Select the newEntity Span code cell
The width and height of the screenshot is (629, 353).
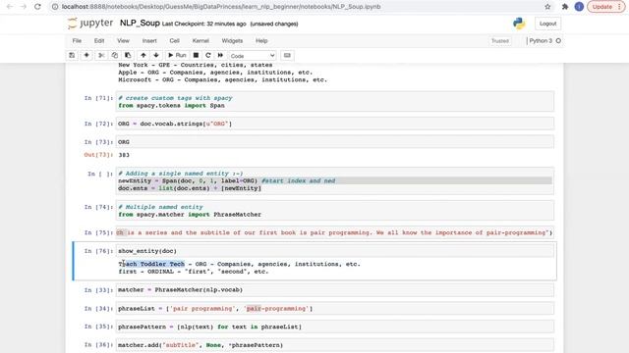click(x=335, y=180)
